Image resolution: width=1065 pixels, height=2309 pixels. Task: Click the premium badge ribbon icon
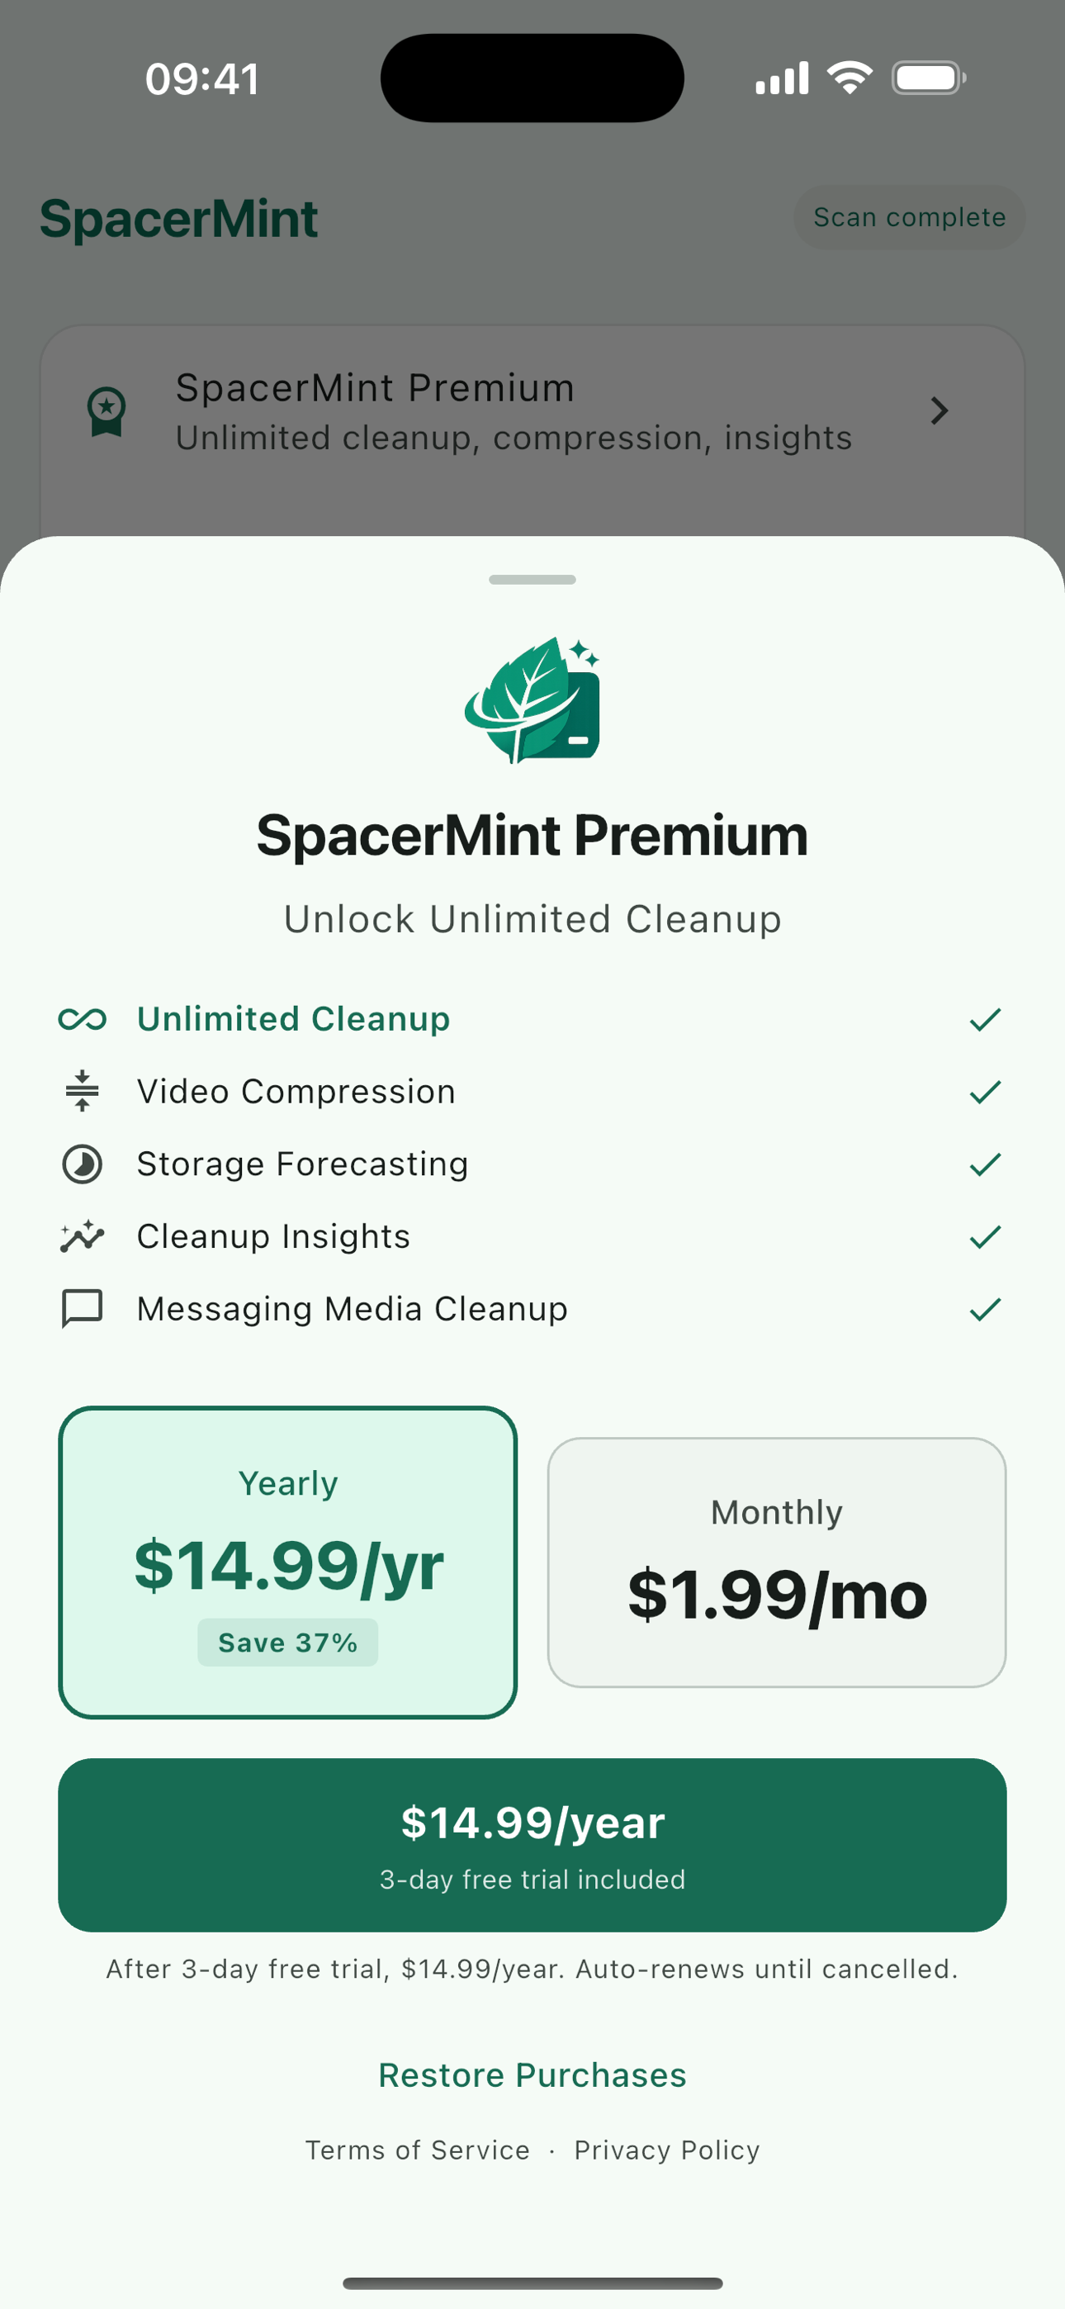click(x=107, y=410)
